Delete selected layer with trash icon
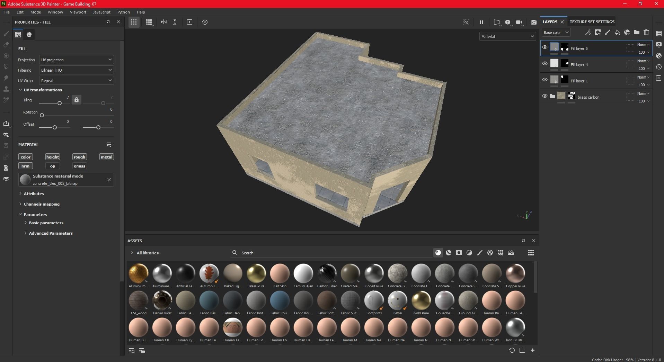Image resolution: width=664 pixels, height=362 pixels. click(x=646, y=32)
